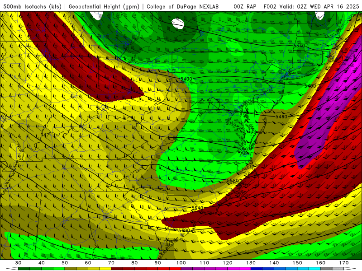Click the 5520 height contour label
Image resolution: width=362 pixels, height=271 pixels.
coord(246,149)
